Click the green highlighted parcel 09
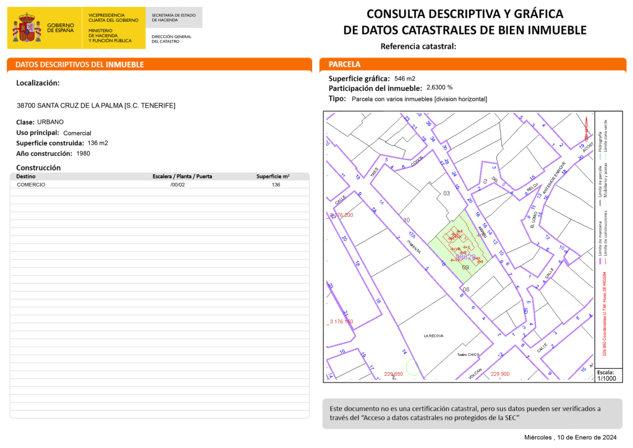The height and width of the screenshot is (448, 633). coord(464,258)
